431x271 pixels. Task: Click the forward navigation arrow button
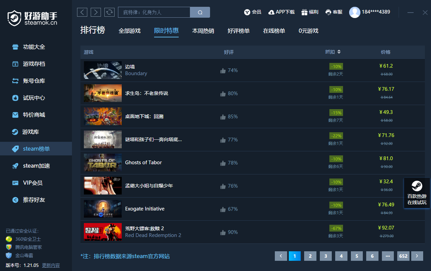[96, 12]
